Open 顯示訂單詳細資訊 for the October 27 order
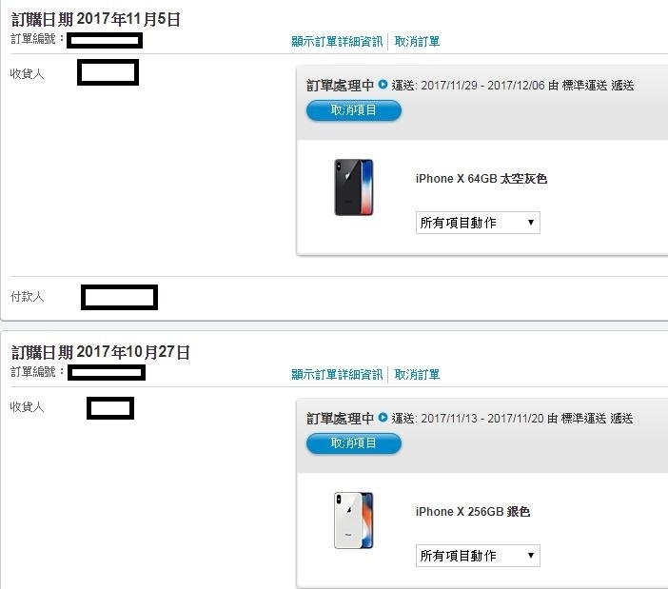 [x=337, y=375]
